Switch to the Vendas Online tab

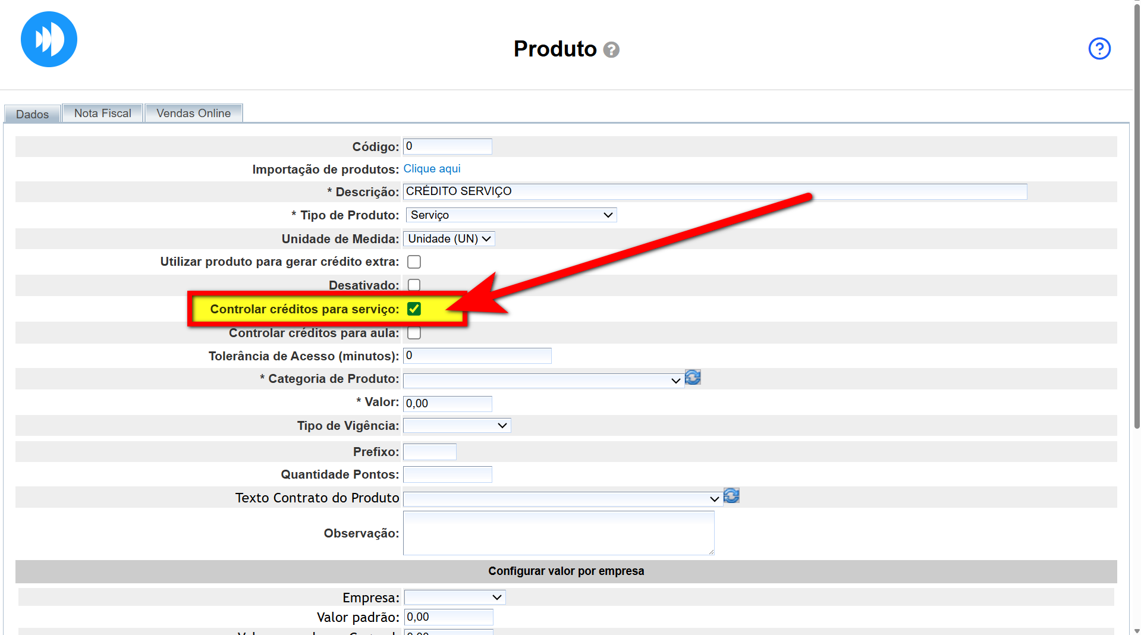193,114
